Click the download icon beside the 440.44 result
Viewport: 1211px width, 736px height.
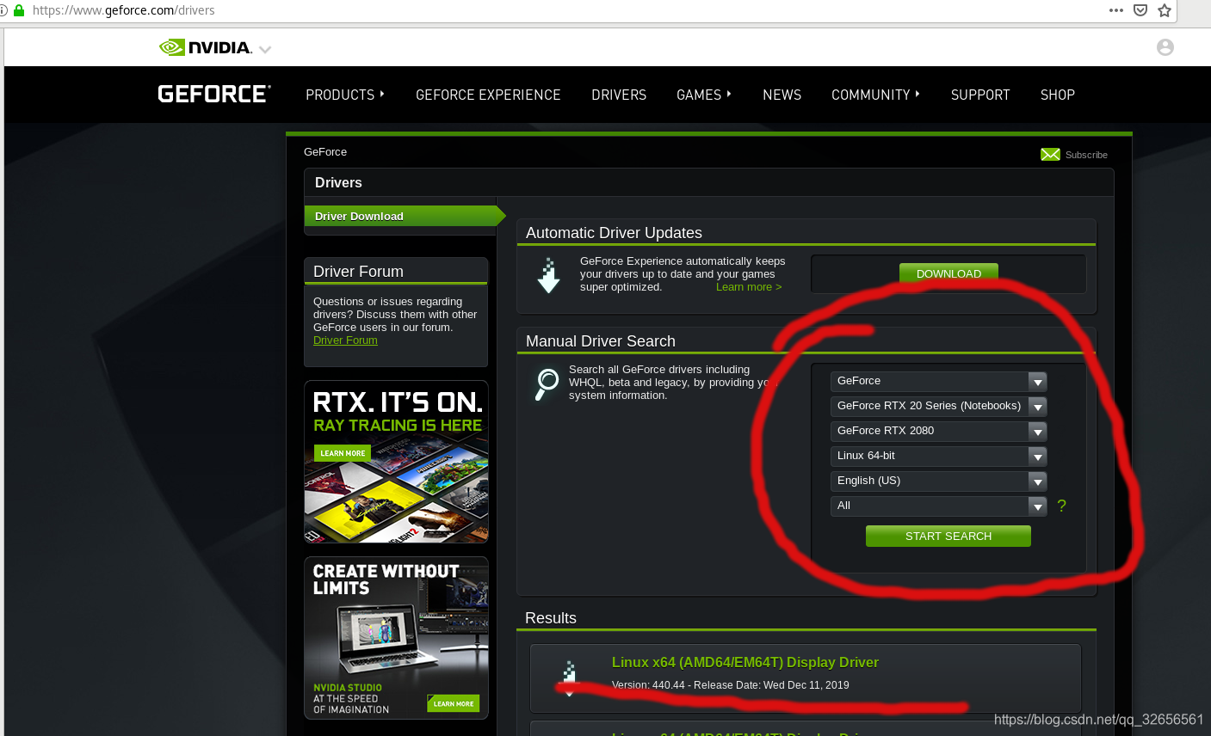click(569, 677)
